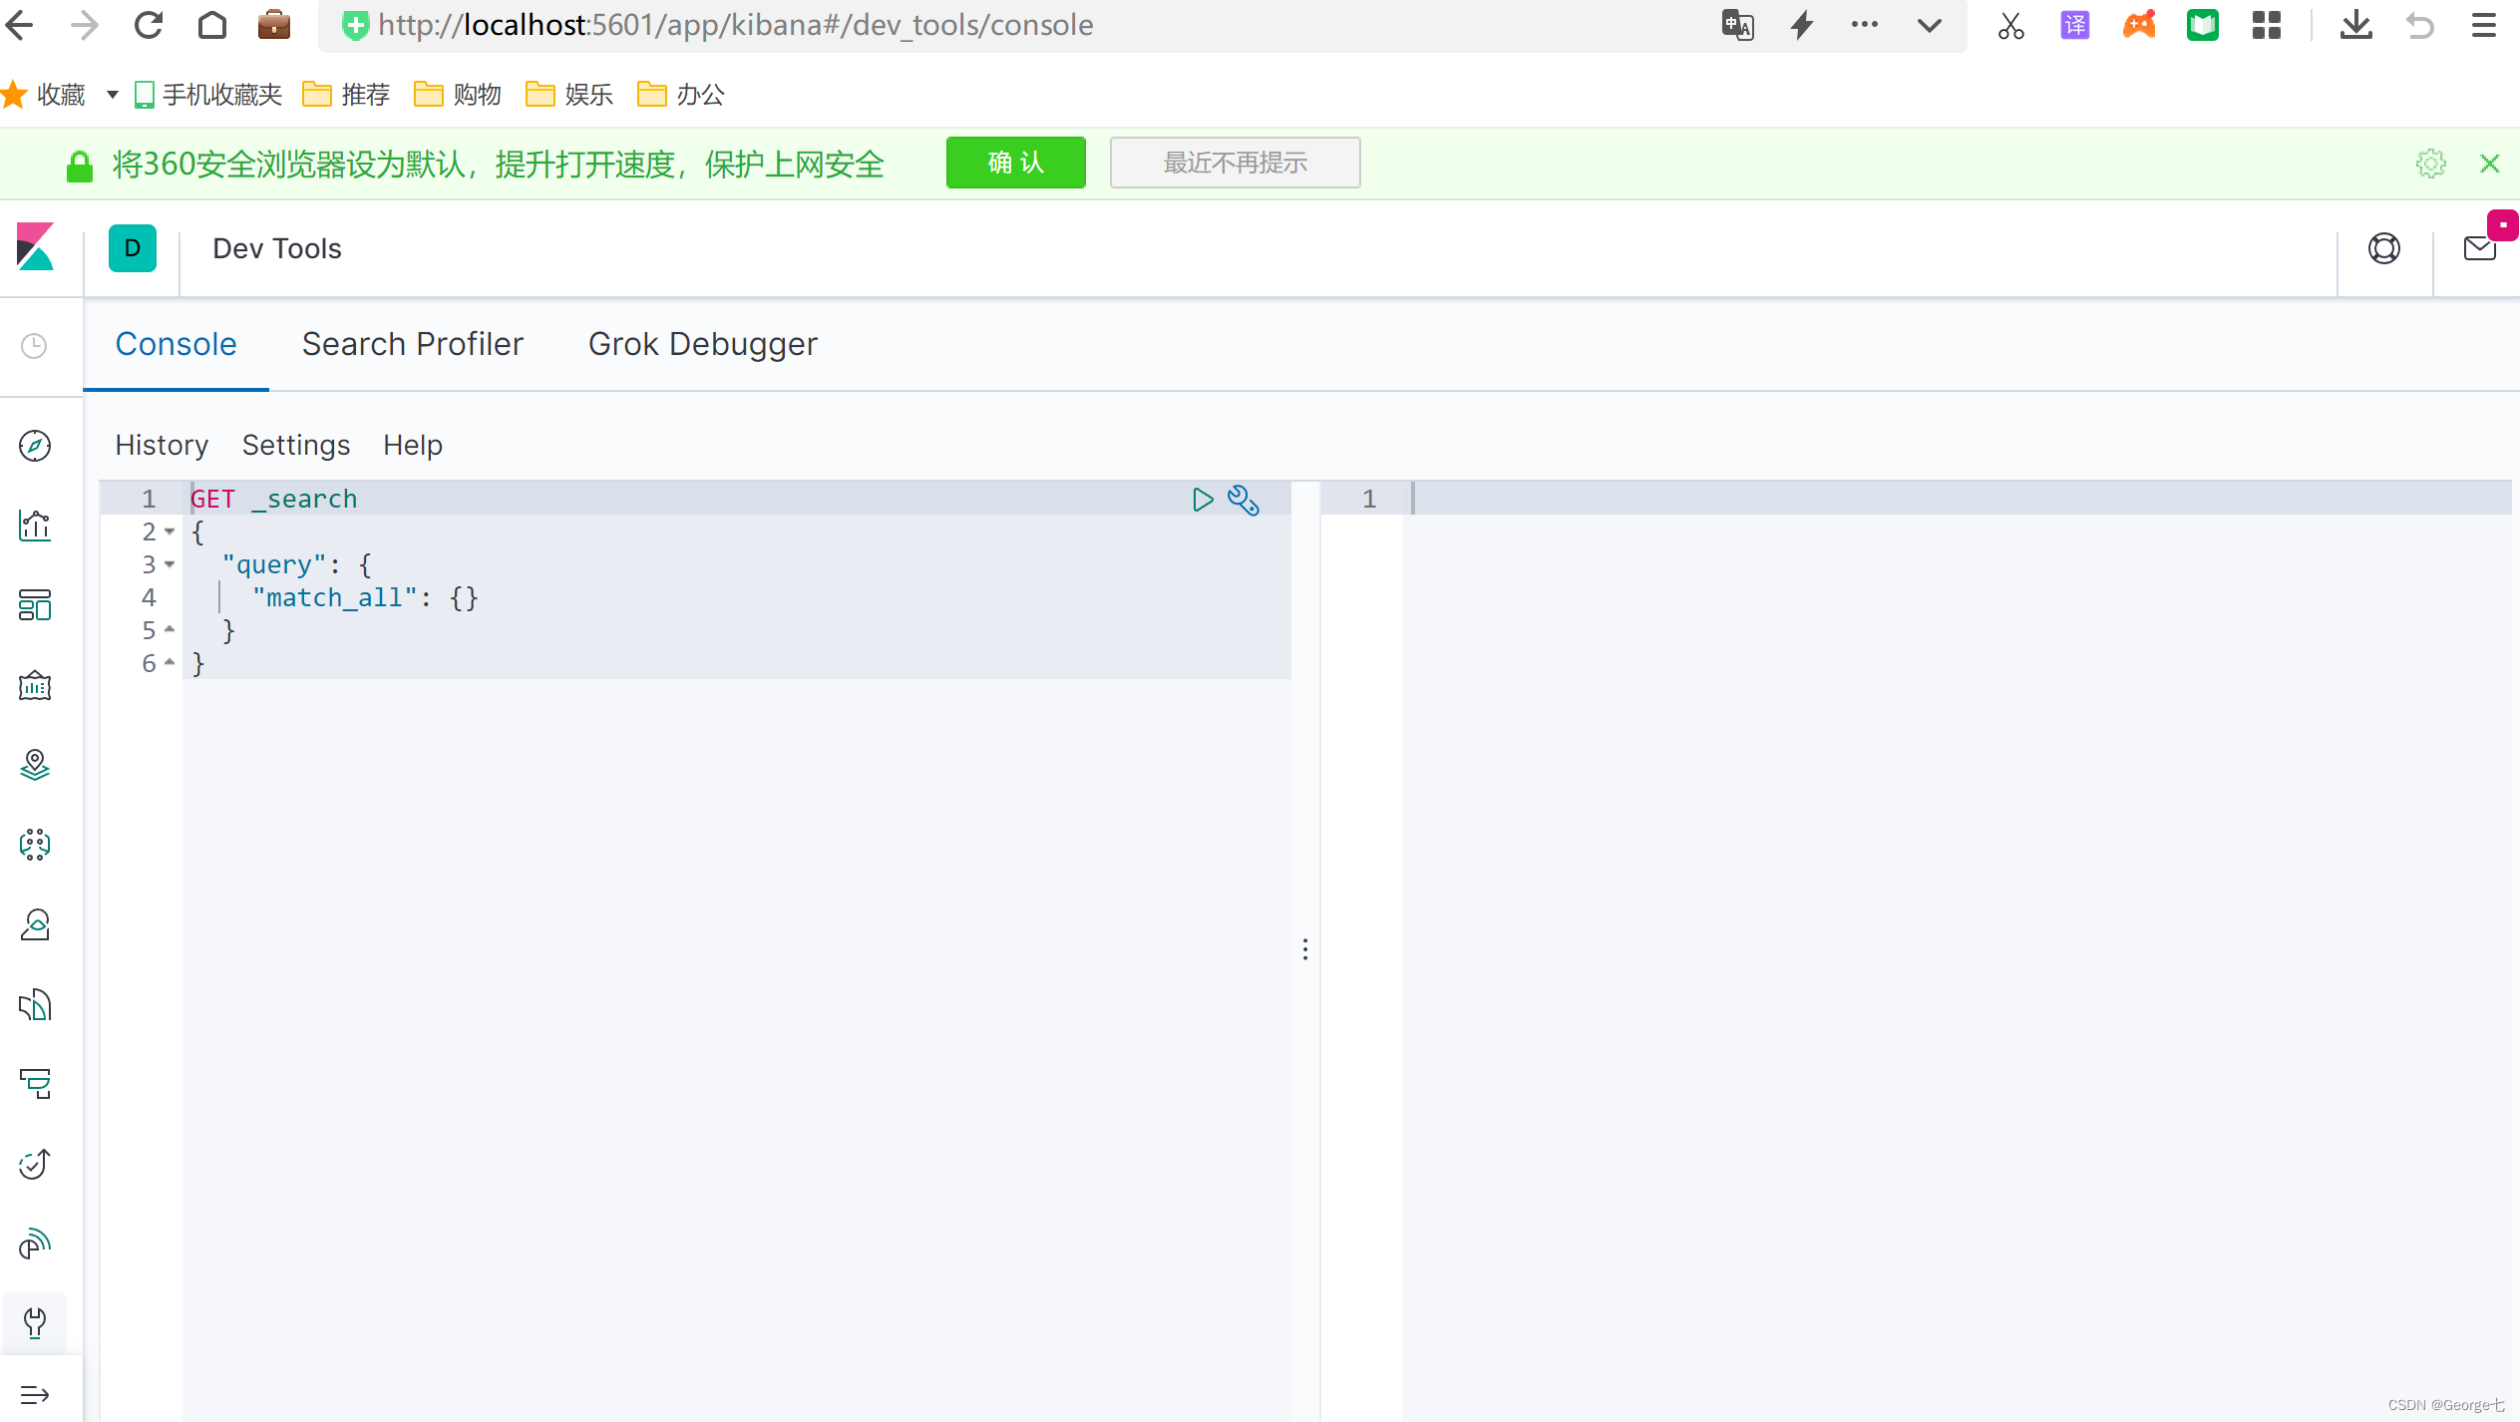Screen dimensions: 2520x1422
Task: Collapse the fold arrow on line 2
Action: 170,532
